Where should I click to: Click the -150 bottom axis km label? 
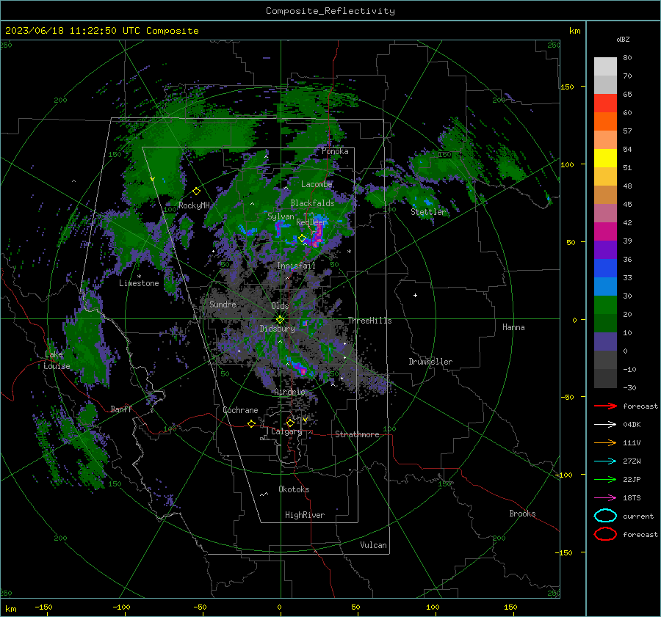[x=43, y=607]
